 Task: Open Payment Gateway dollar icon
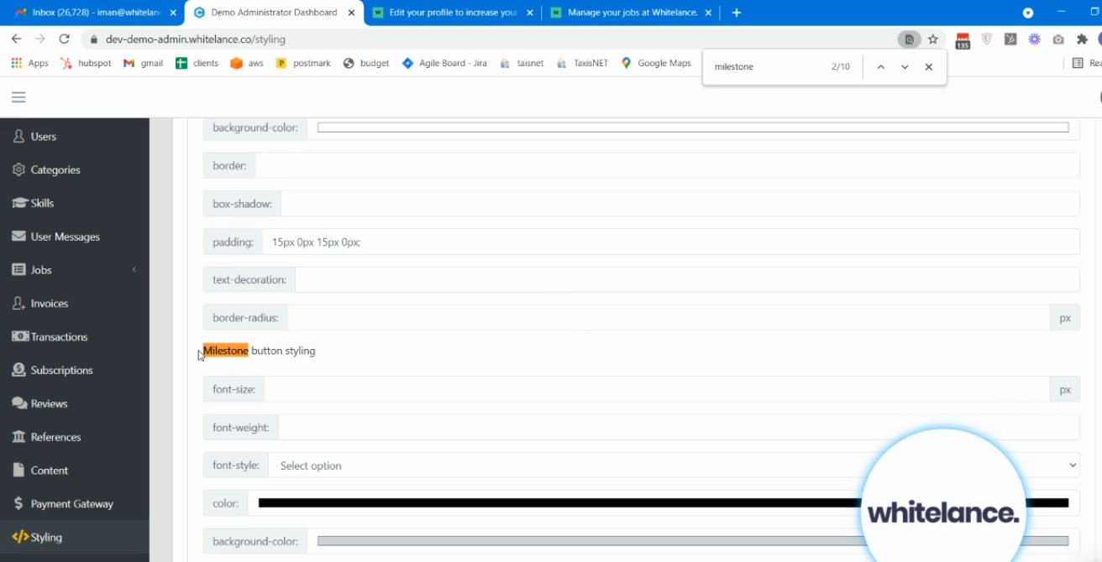(18, 503)
